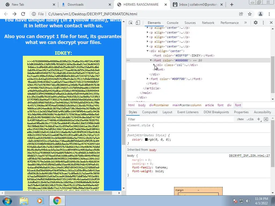Expand the font color="#00FF00" node

click(x=147, y=79)
